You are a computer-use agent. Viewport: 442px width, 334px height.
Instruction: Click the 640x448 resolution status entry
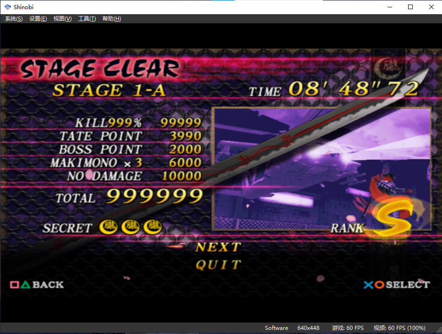click(308, 328)
